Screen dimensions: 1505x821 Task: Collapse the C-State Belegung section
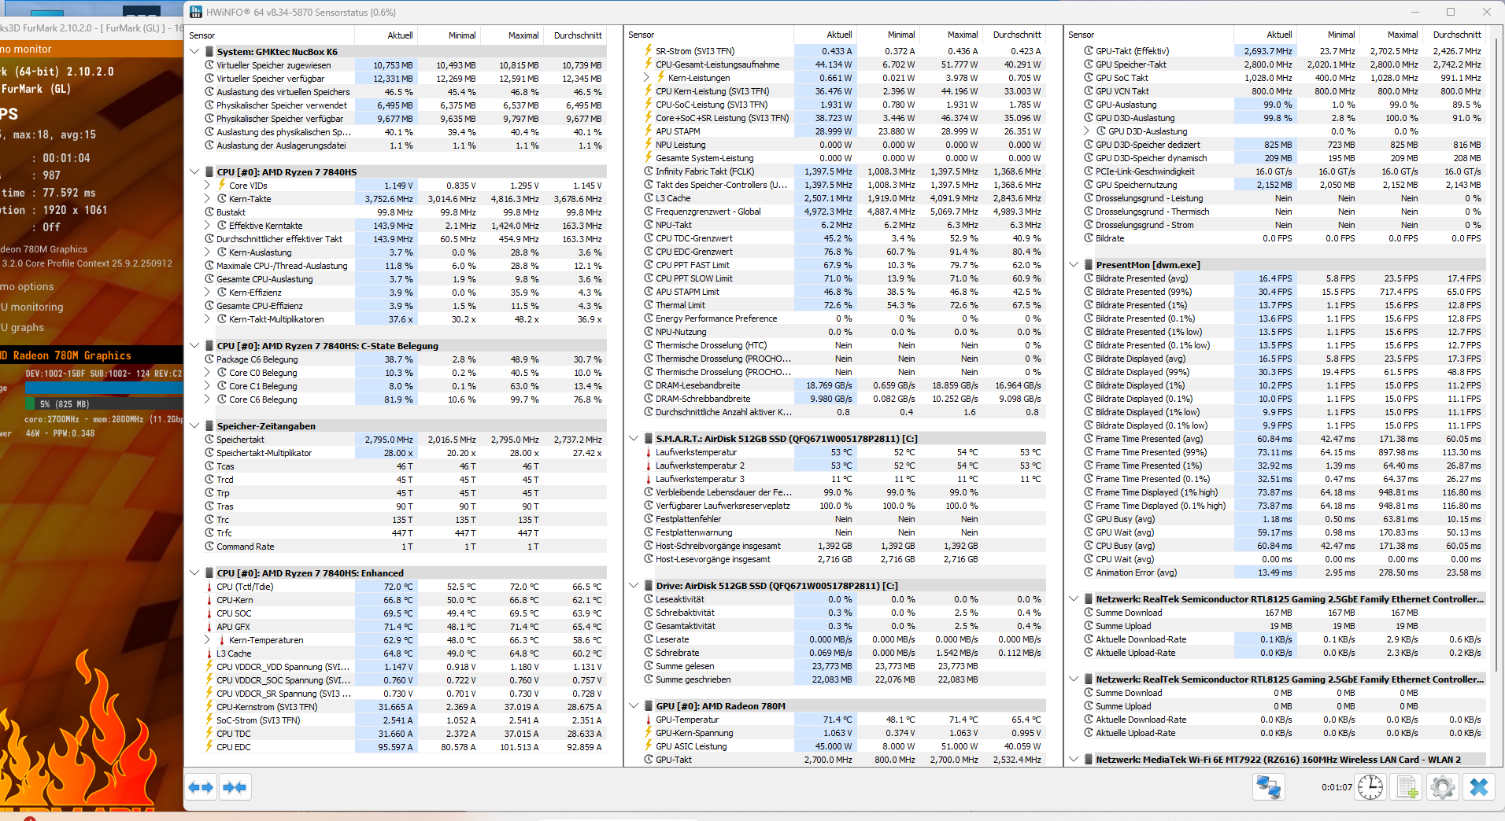point(194,346)
